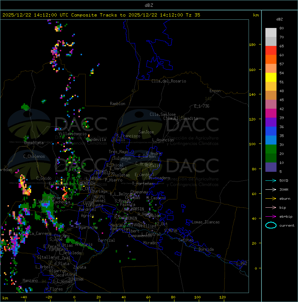Viewport: 298px width, 302px height.
Task: Click the 'Tres_Mayo' map label
Action: pos(118,152)
